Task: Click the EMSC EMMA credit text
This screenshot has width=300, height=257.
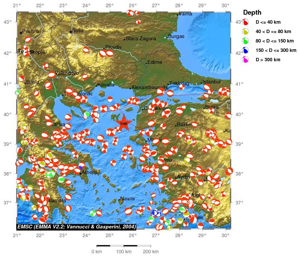Action: pyautogui.click(x=76, y=227)
